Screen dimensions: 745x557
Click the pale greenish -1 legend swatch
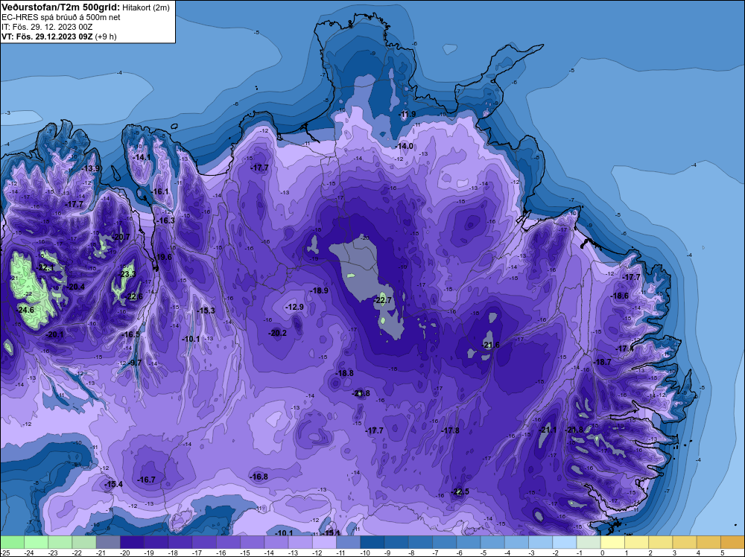click(x=589, y=542)
